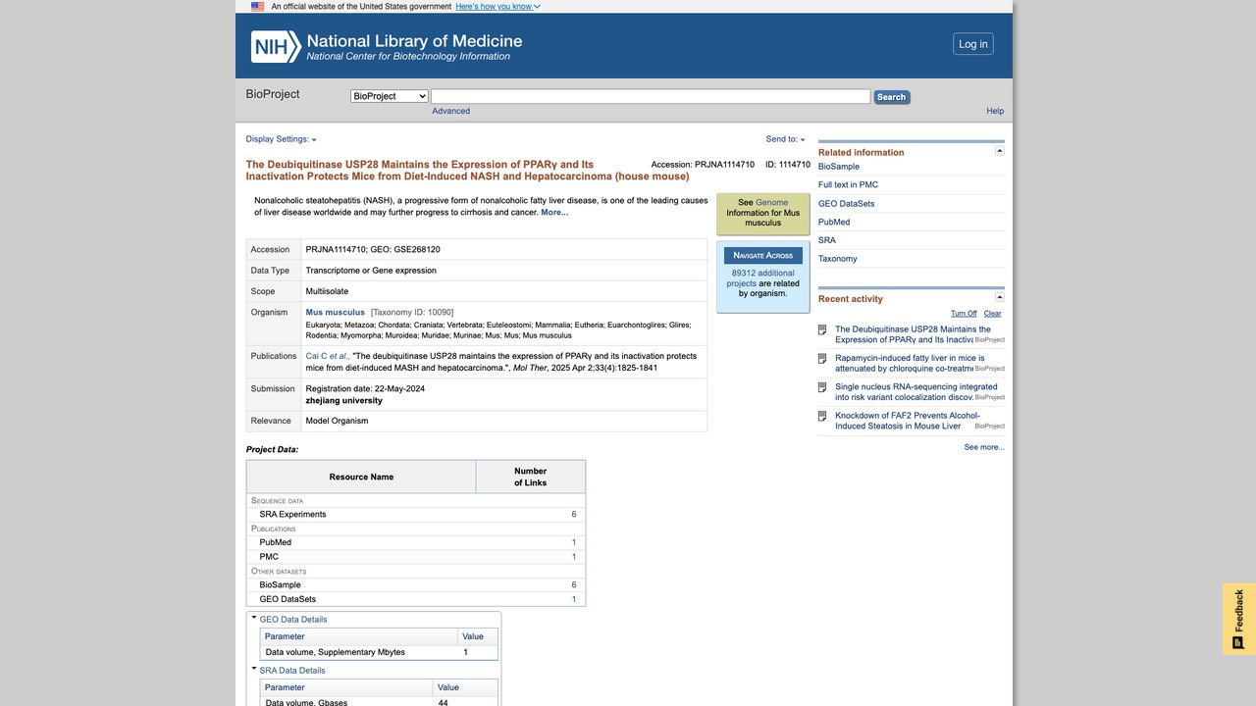Collapse the SRA Data Details section
The width and height of the screenshot is (1256, 706).
click(x=254, y=669)
